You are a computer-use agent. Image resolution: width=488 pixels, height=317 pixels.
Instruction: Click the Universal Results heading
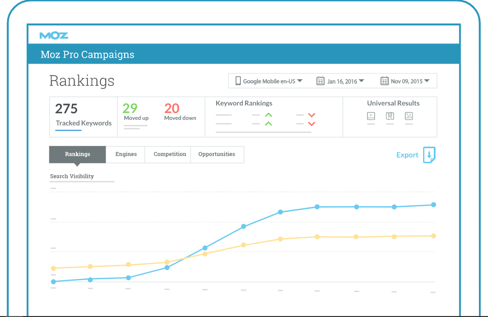[x=393, y=103]
